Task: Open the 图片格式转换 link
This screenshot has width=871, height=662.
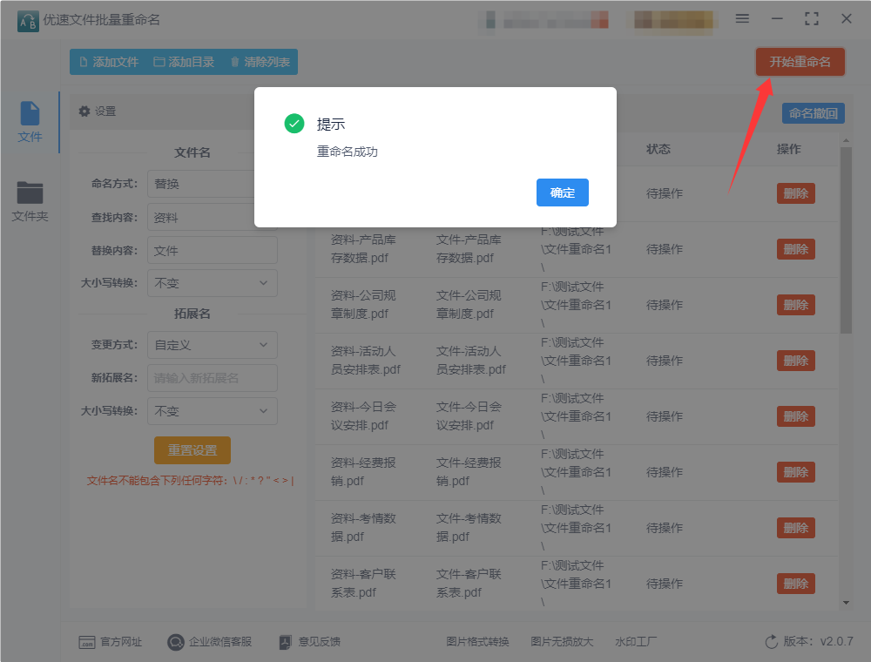Action: 477,642
